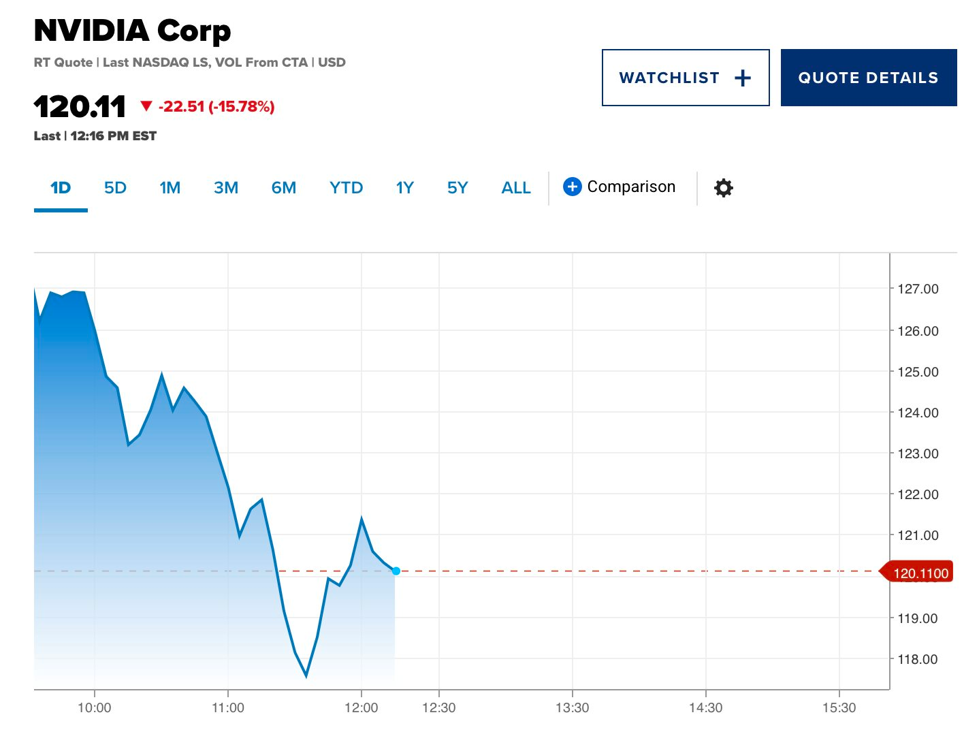Select the 6M time range
The image size is (979, 734).
pyautogui.click(x=283, y=188)
